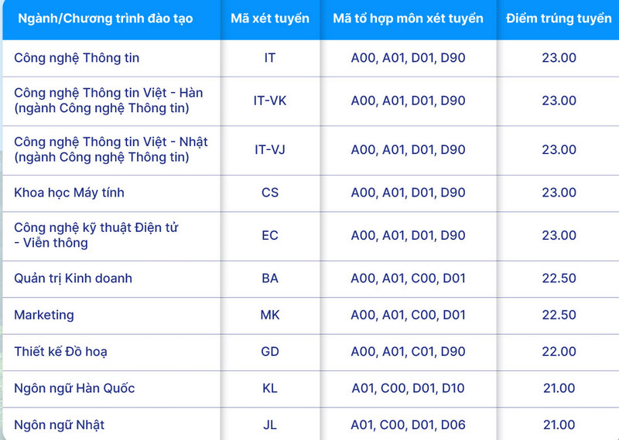Click the 'Ngành/Chương trình đào tạo' column header

pos(105,19)
